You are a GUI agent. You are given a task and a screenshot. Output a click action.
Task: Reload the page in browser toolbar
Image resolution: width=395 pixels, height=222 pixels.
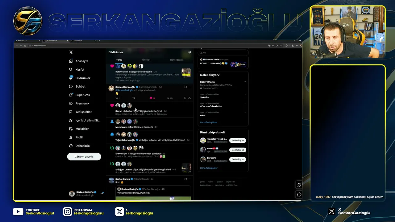coord(21,45)
